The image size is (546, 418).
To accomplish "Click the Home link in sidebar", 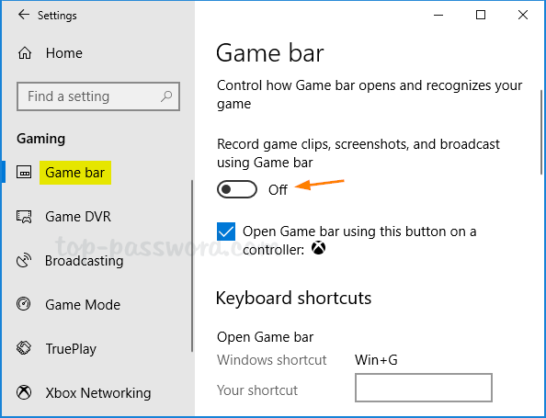I will point(64,53).
